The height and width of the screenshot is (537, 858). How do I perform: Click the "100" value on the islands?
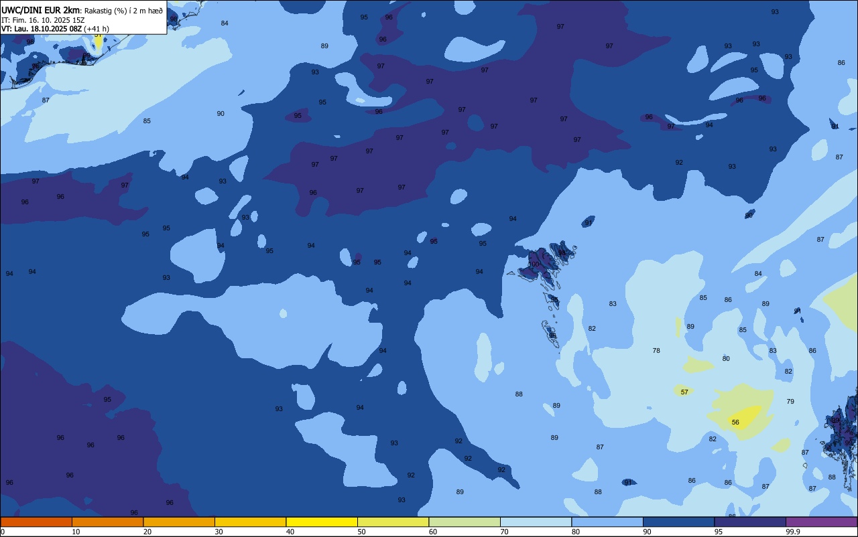[534, 264]
